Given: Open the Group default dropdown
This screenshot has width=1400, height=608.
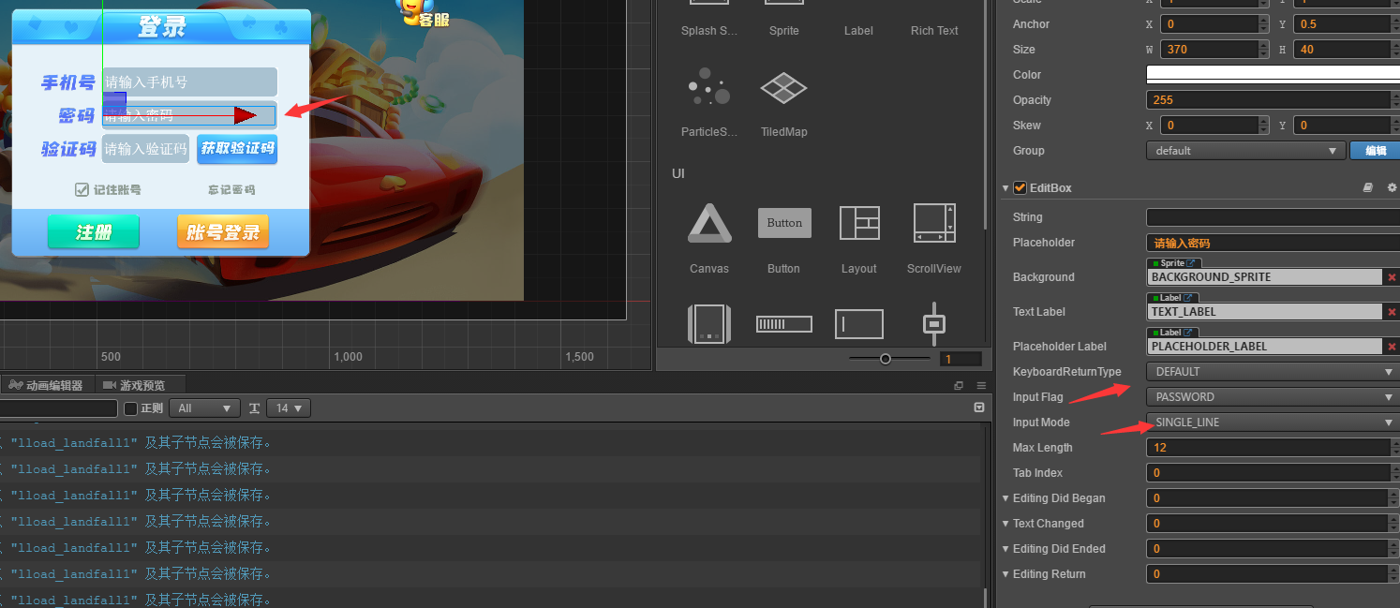Looking at the screenshot, I should [1245, 151].
